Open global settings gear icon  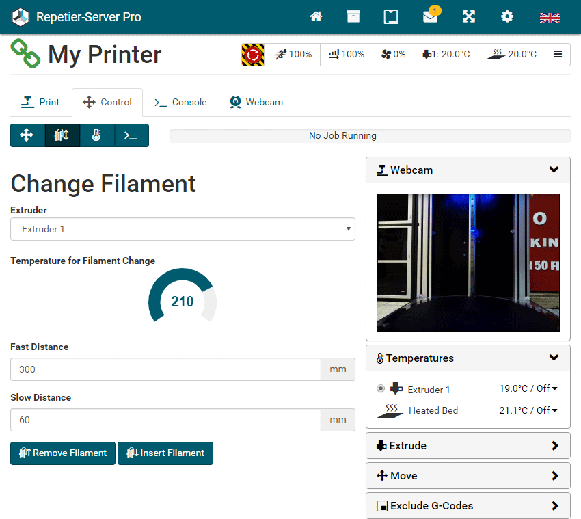coord(507,17)
